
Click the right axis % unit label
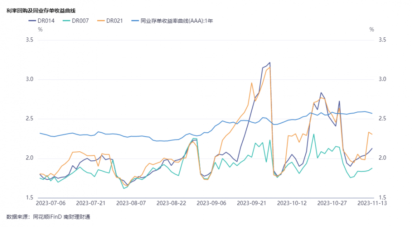click(372, 30)
